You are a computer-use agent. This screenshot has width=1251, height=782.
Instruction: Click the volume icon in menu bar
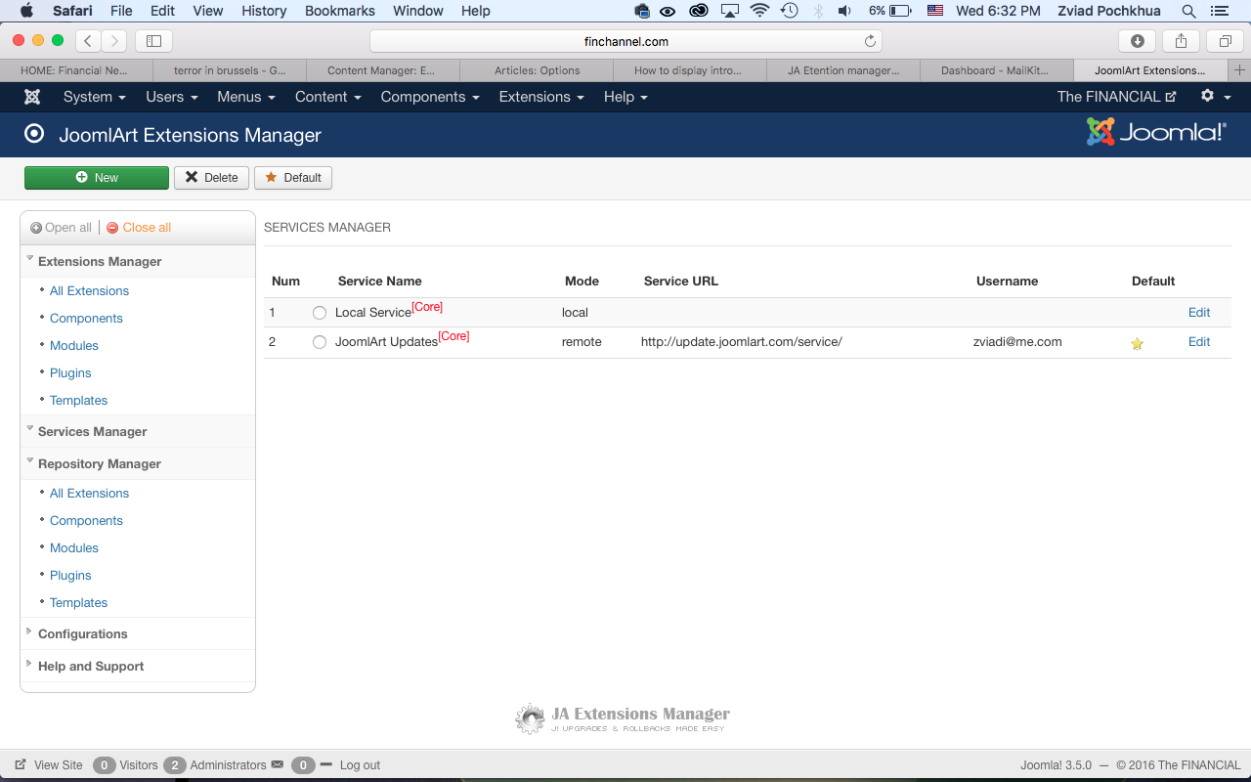[x=844, y=11]
